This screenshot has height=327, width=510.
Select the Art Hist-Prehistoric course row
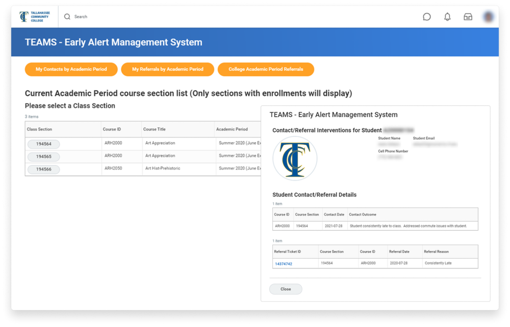[163, 169]
